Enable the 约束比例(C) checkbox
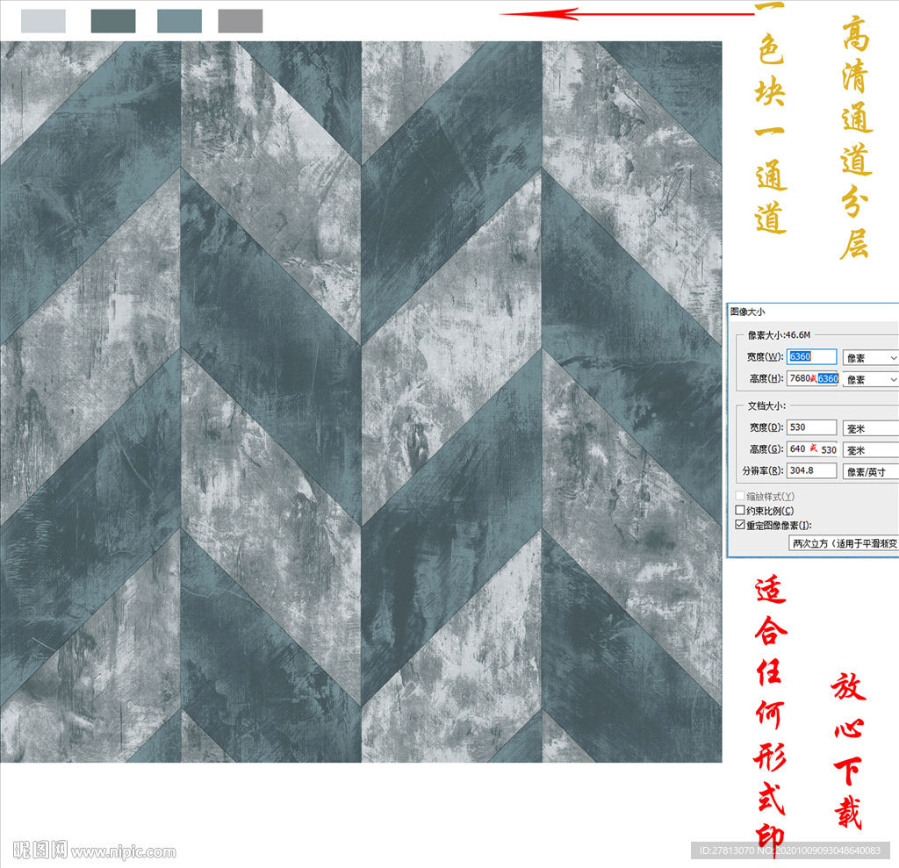The image size is (899, 868). tap(740, 510)
